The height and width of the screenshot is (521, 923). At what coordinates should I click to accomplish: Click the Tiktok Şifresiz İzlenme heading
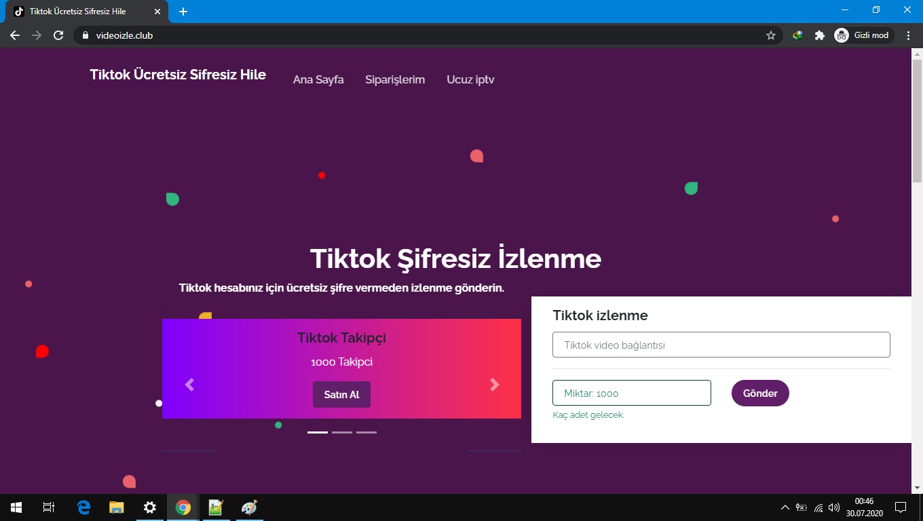pos(455,258)
